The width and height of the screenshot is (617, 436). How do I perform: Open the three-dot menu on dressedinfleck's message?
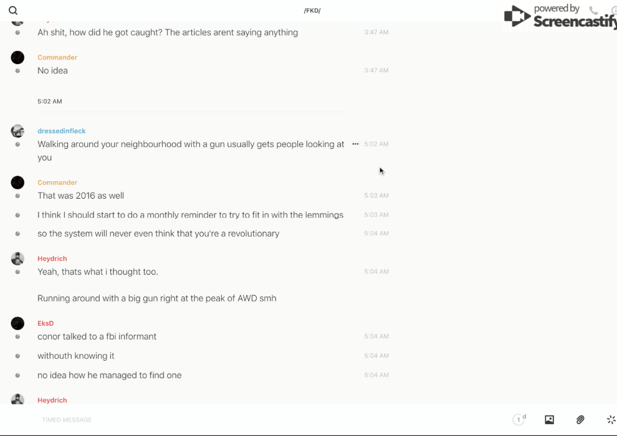tap(355, 144)
